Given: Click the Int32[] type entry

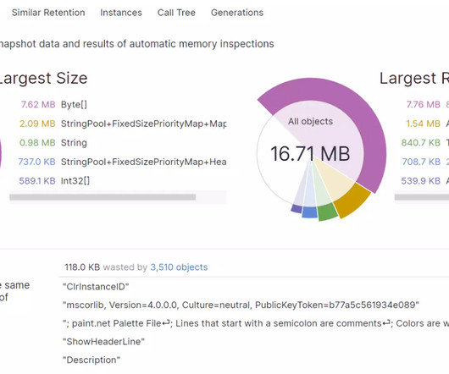Looking at the screenshot, I should coord(75,181).
